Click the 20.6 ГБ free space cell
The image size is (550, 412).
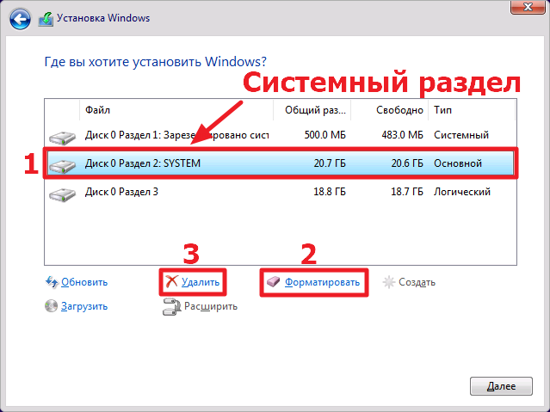(x=407, y=163)
